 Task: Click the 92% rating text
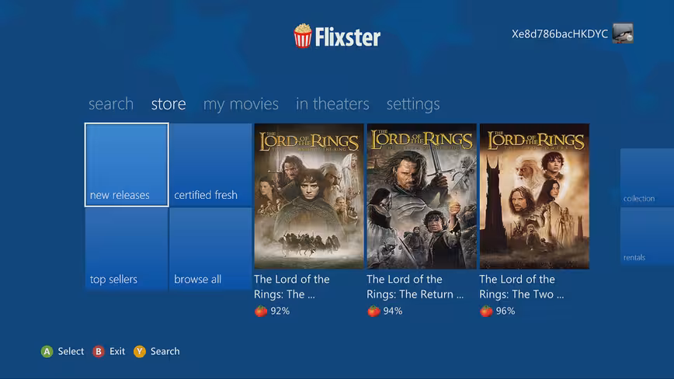(x=280, y=311)
